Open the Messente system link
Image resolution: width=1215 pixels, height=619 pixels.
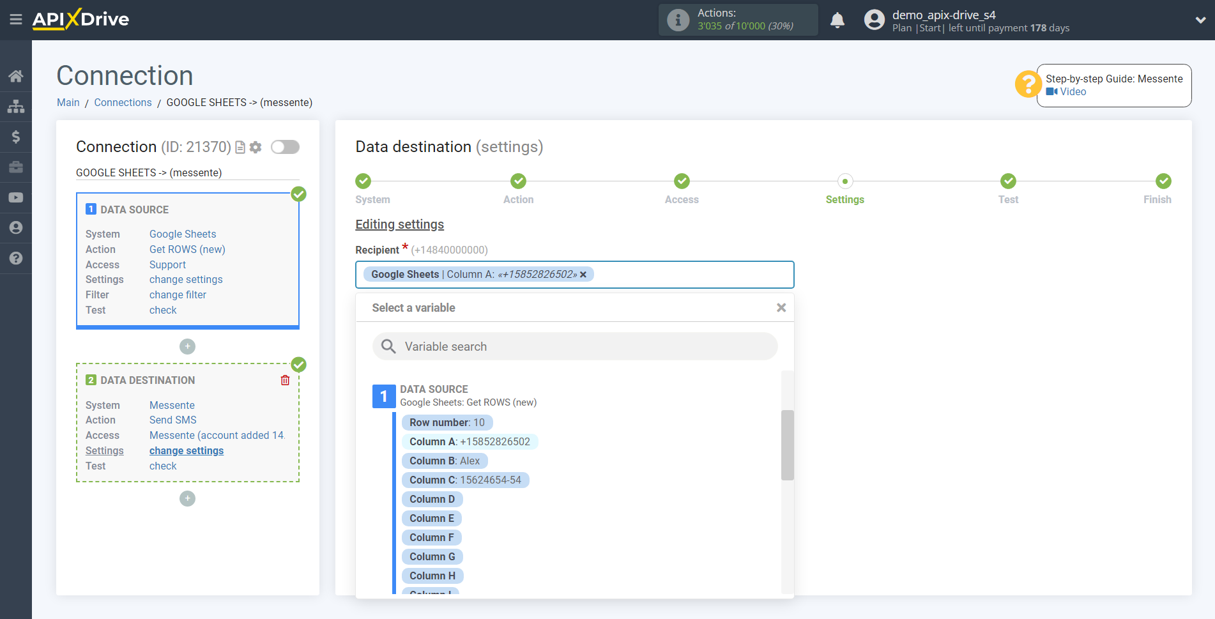click(172, 405)
